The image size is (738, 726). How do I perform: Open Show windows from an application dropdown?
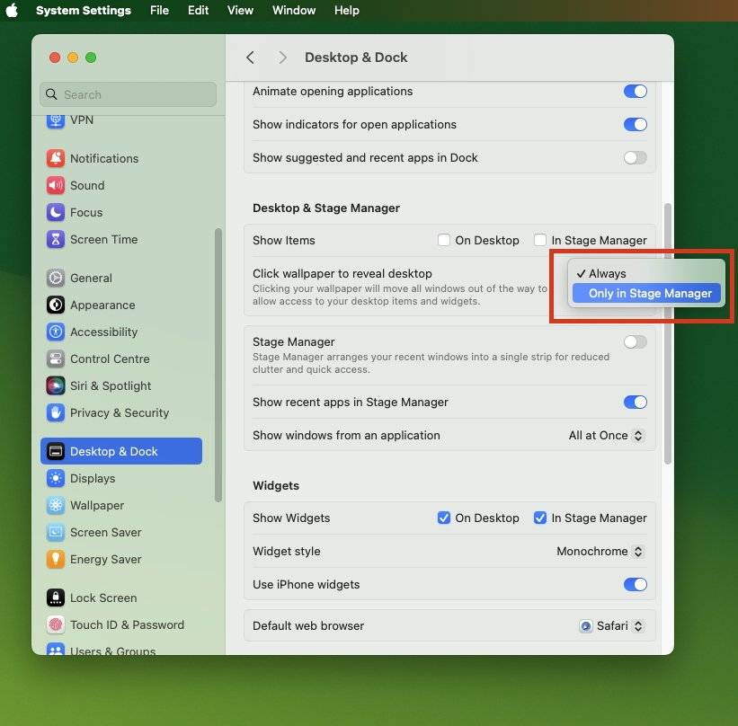(x=607, y=435)
